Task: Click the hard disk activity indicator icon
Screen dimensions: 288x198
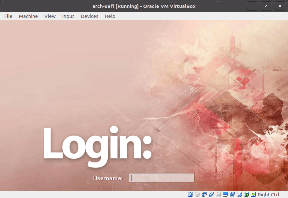Action: tap(190, 194)
